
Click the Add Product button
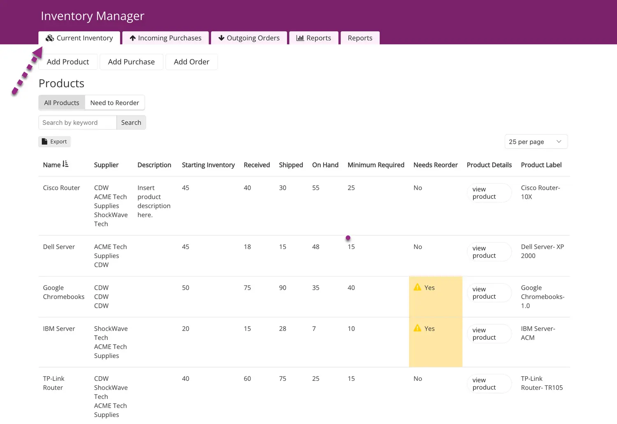[x=68, y=62]
